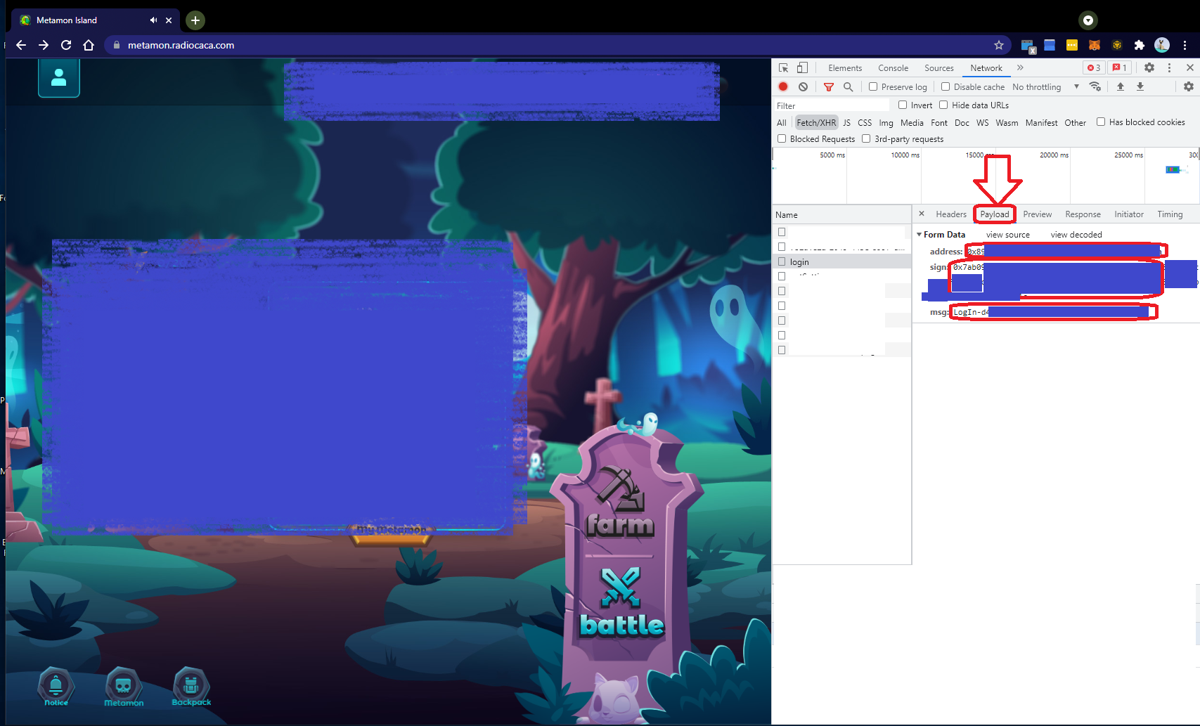
Task: Open the No throttling dropdown
Action: (x=1045, y=86)
